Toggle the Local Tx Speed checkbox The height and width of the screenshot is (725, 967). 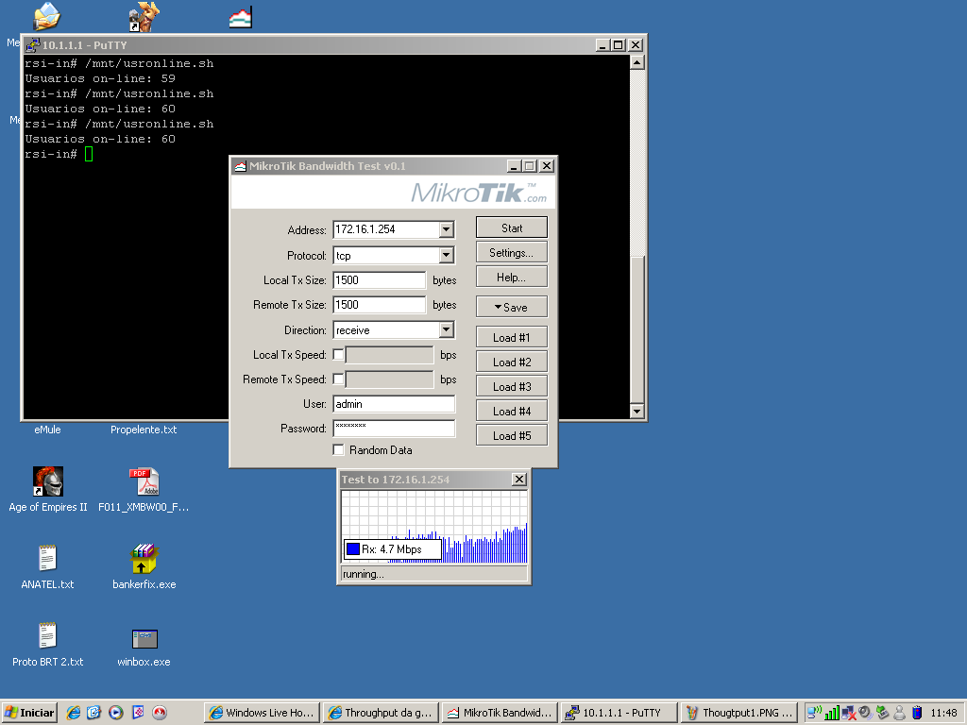pos(339,355)
